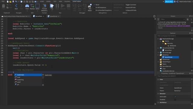Image resolution: width=193 pixels, height=109 pixels.
Task: Click Toggle Comment action
Action: [x=131, y=5]
